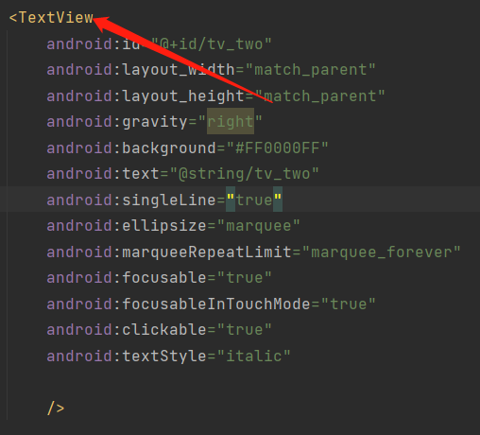The width and height of the screenshot is (480, 435).
Task: Place cursor in tv_two id value
Action: 211,43
